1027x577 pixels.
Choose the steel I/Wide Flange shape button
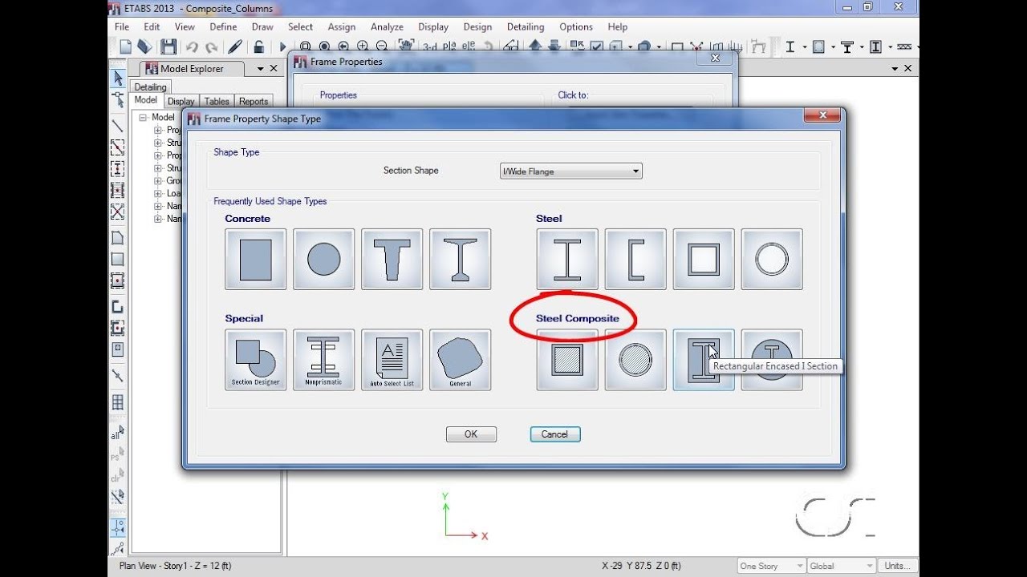(567, 259)
